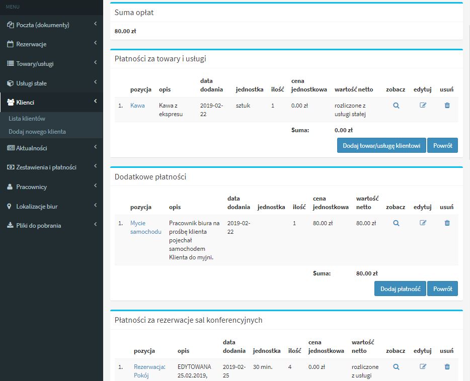
Task: View the Kawa row with magnifier icon
Action: coord(396,106)
